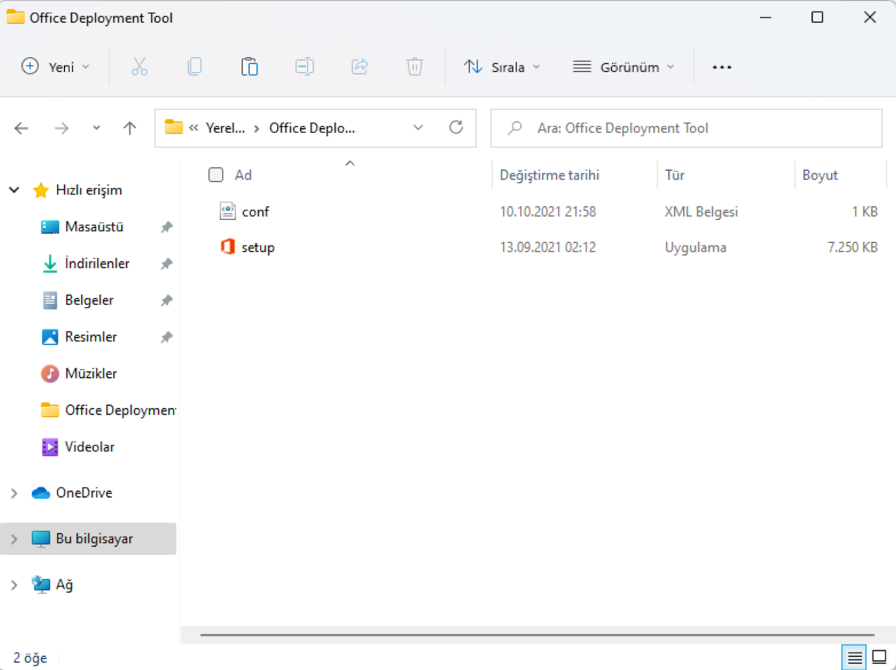Open Belgeler in the sidebar
Image resolution: width=896 pixels, height=670 pixels.
89,300
